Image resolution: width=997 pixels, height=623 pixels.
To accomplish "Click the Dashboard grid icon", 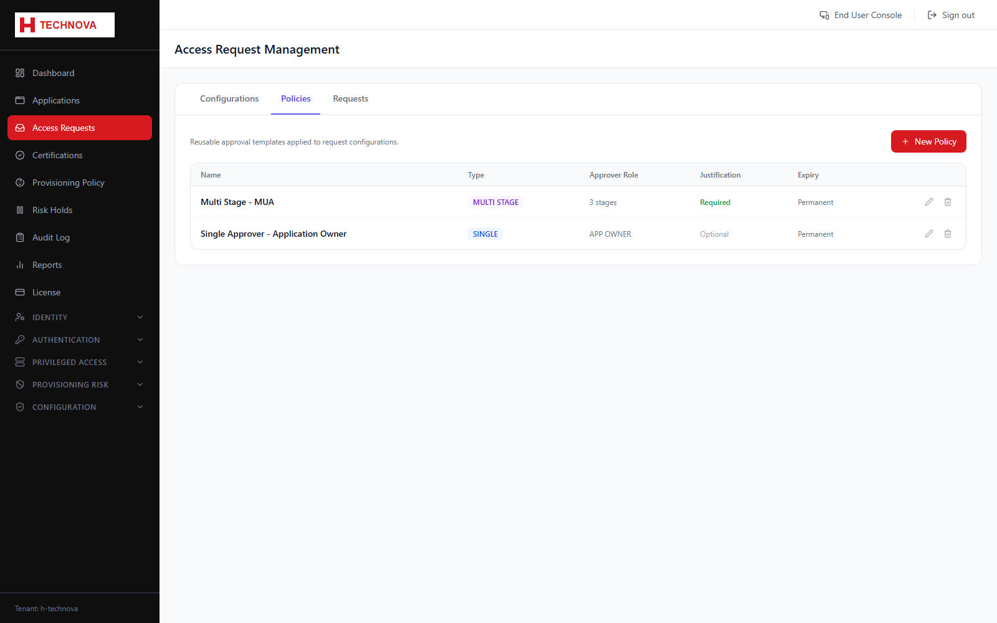I will [x=20, y=73].
